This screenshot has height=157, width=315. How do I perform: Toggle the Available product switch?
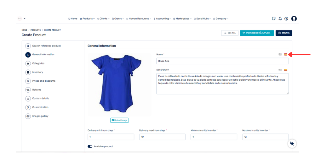90,146
